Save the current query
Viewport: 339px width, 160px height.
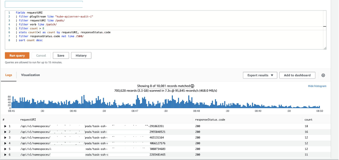click(61, 55)
